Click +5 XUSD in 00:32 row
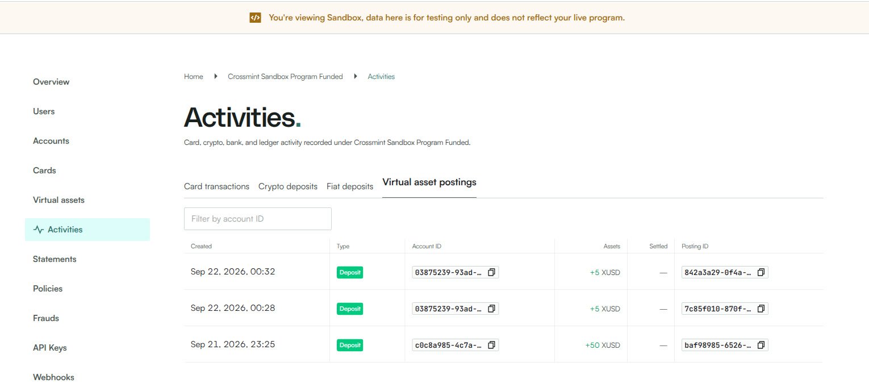Image resolution: width=869 pixels, height=383 pixels. point(605,272)
